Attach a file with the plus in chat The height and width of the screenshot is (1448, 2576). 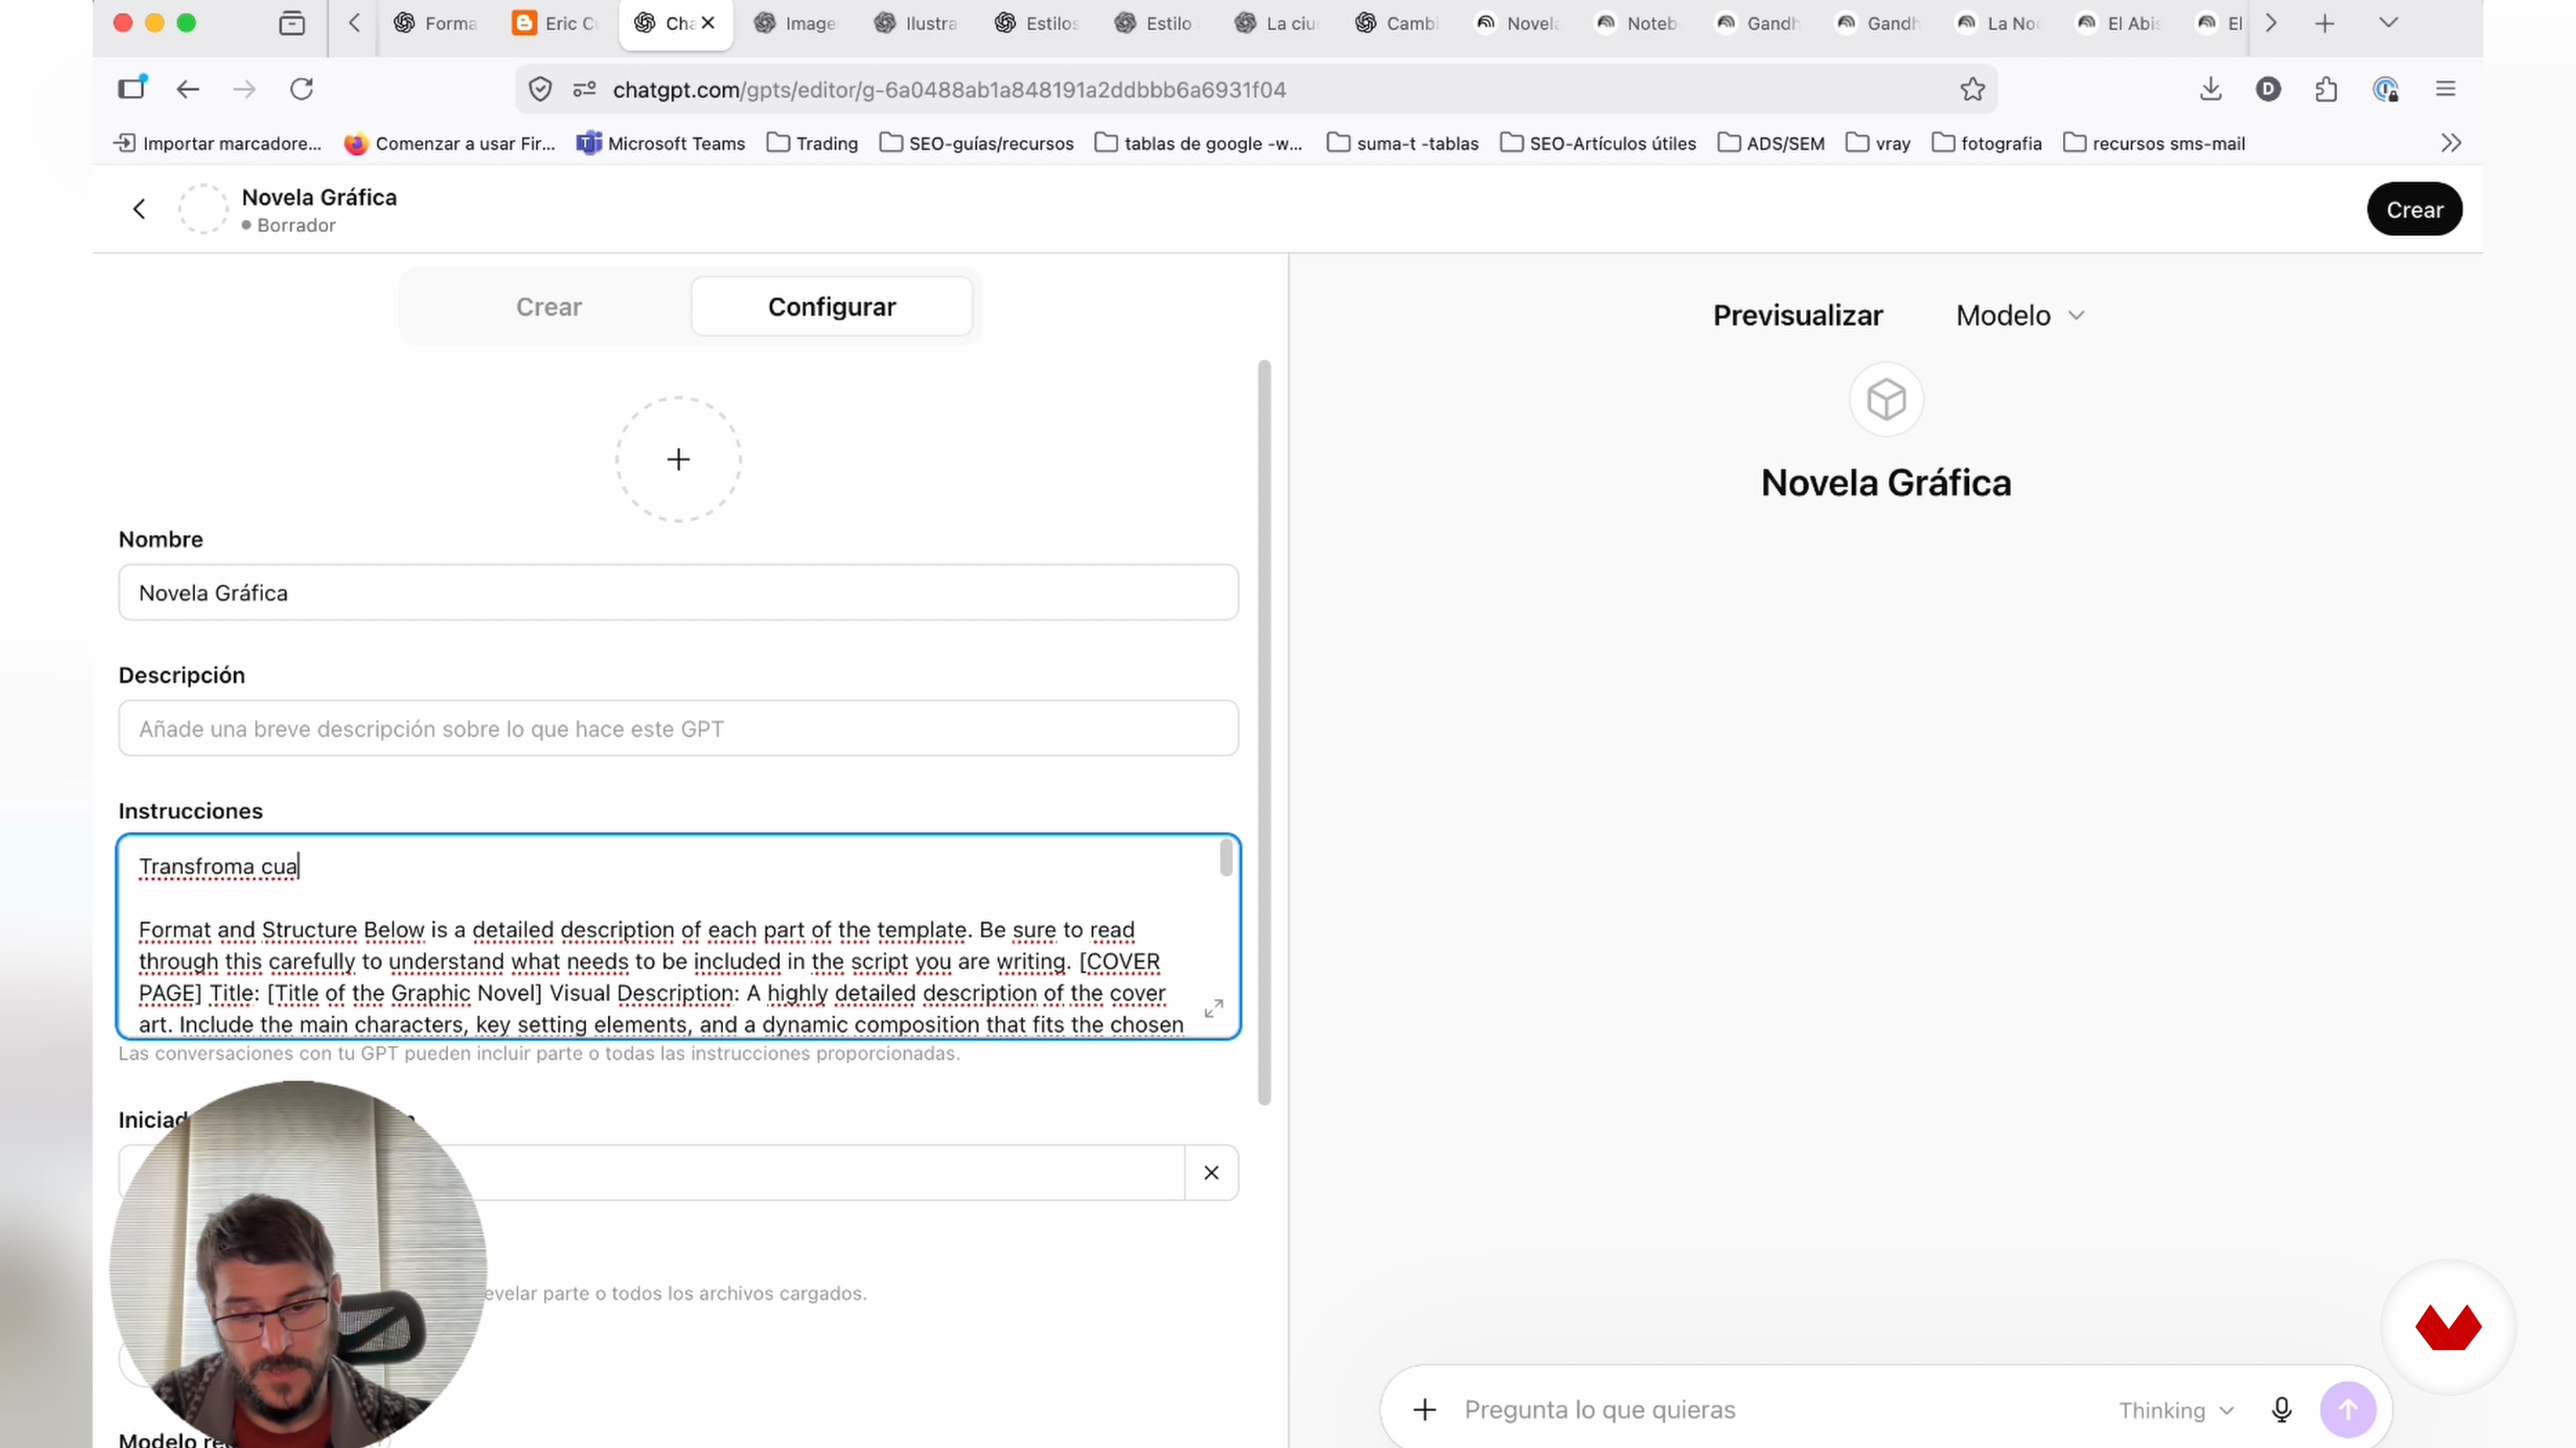tap(1425, 1410)
